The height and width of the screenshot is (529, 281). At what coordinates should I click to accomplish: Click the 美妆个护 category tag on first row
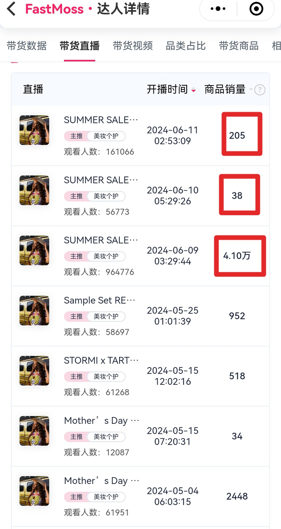pyautogui.click(x=106, y=136)
